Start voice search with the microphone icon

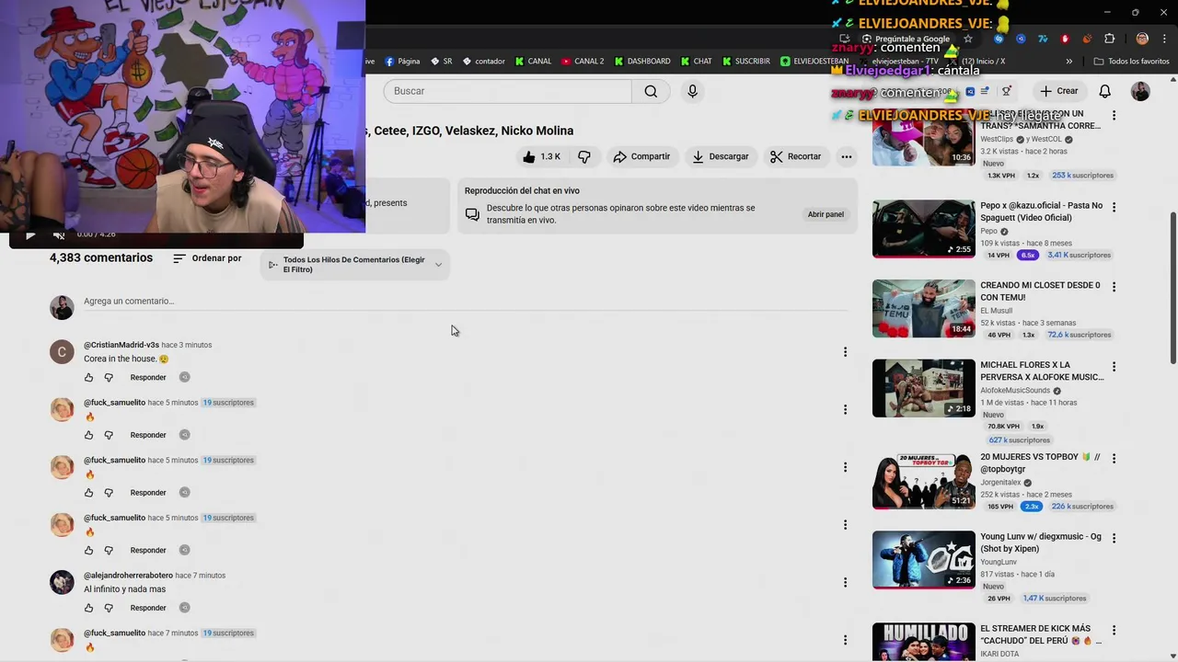coord(693,91)
